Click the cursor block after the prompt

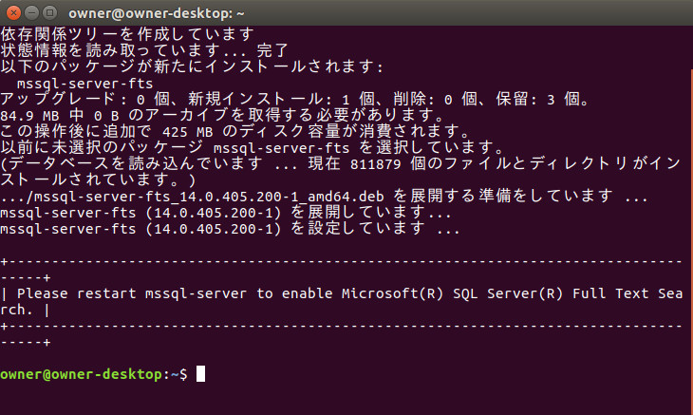(200, 374)
